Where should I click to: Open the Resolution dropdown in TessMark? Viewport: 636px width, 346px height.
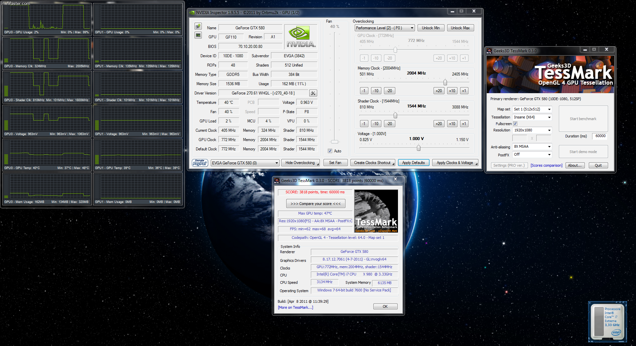[x=532, y=130]
